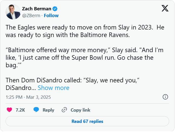Click the X logo icon
The image size is (175, 132).
[165, 9]
